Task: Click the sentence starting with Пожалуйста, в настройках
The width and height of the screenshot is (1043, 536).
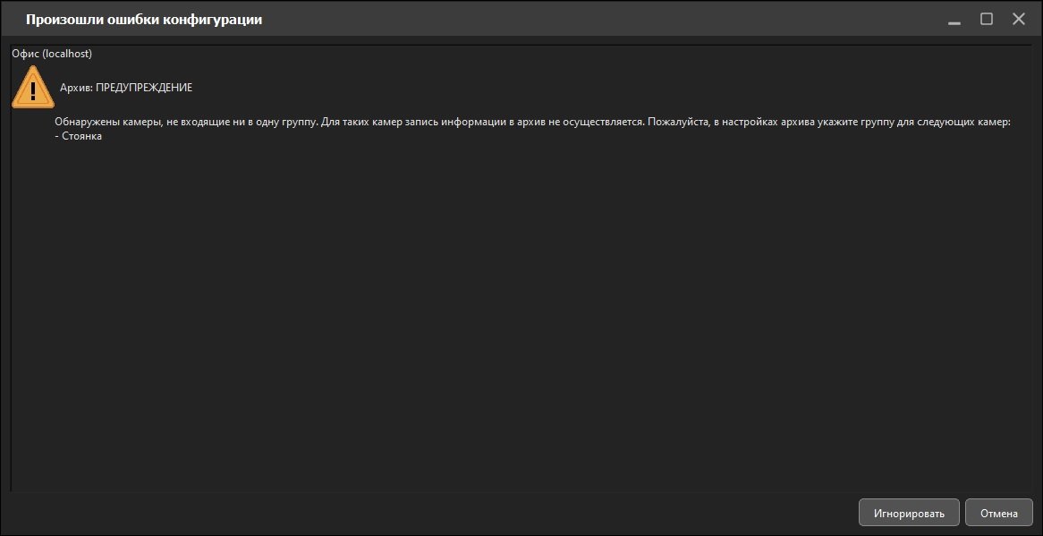Action: [829, 123]
